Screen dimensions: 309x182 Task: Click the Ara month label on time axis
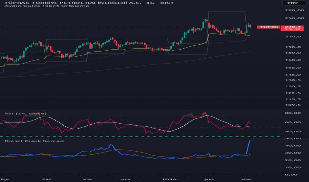(x=125, y=179)
